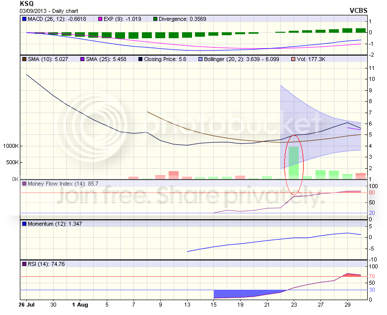Click the Money Flow Index legend marker

(24, 184)
